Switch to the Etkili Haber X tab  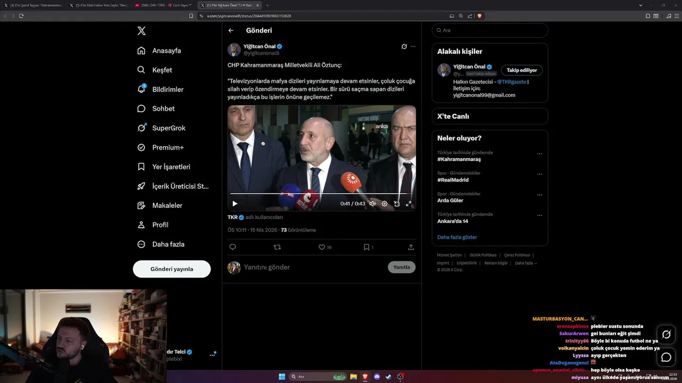point(98,5)
